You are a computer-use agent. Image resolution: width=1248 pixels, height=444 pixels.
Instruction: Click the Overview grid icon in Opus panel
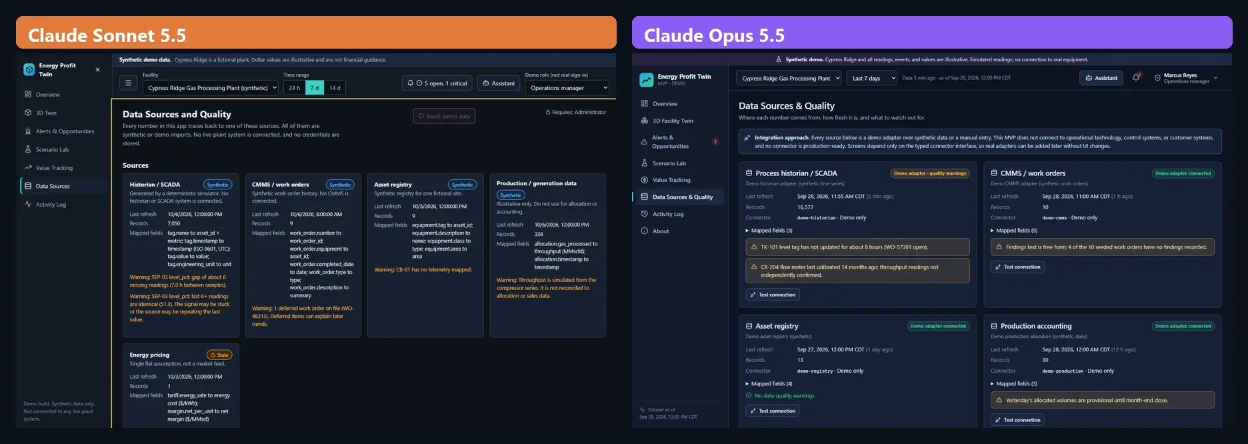(645, 103)
